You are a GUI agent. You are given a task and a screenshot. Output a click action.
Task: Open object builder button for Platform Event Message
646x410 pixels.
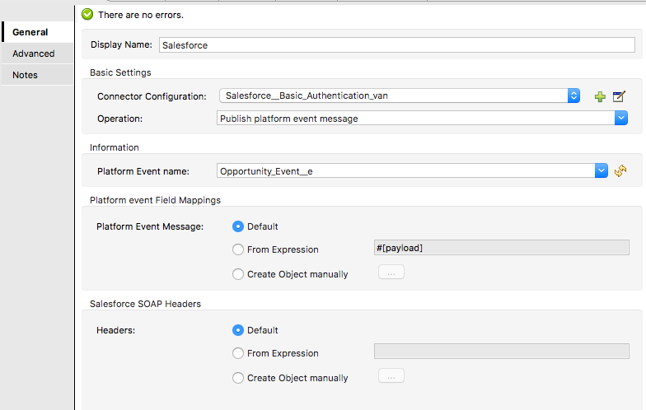coord(391,273)
